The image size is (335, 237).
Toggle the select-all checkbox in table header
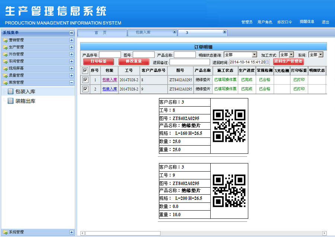[85, 71]
